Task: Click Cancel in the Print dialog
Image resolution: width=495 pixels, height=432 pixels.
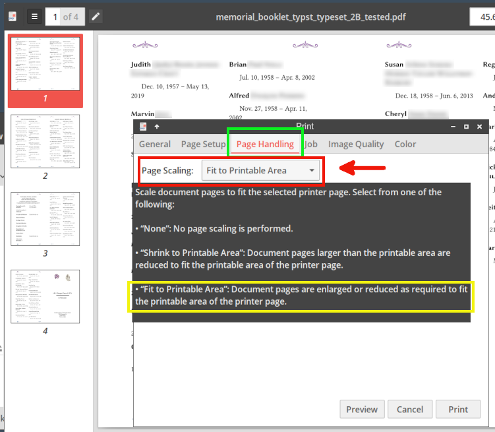Action: click(410, 410)
